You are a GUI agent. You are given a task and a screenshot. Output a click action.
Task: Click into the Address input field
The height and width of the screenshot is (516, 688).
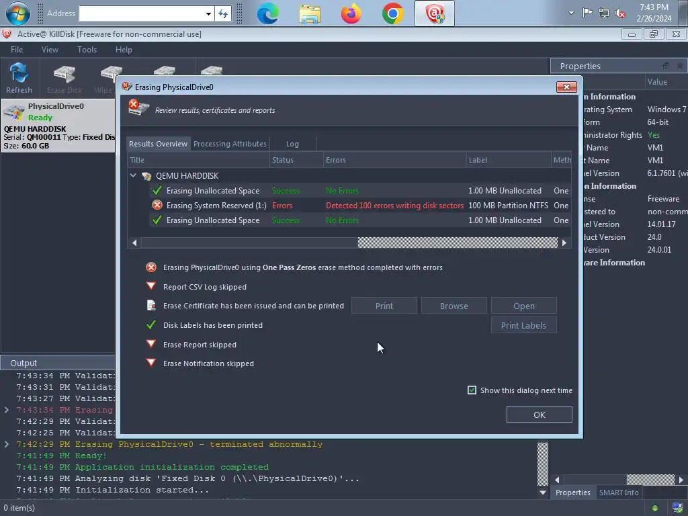pyautogui.click(x=141, y=13)
